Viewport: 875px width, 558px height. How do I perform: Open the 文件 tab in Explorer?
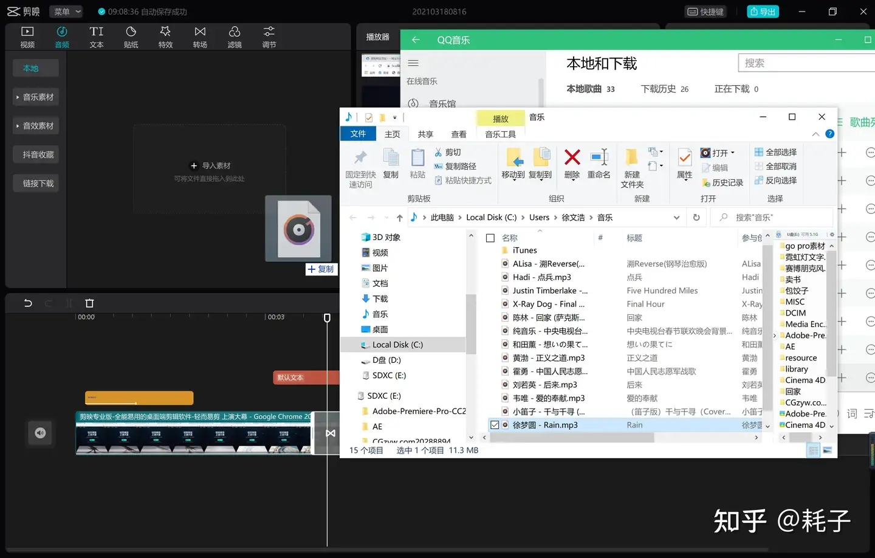coord(358,134)
